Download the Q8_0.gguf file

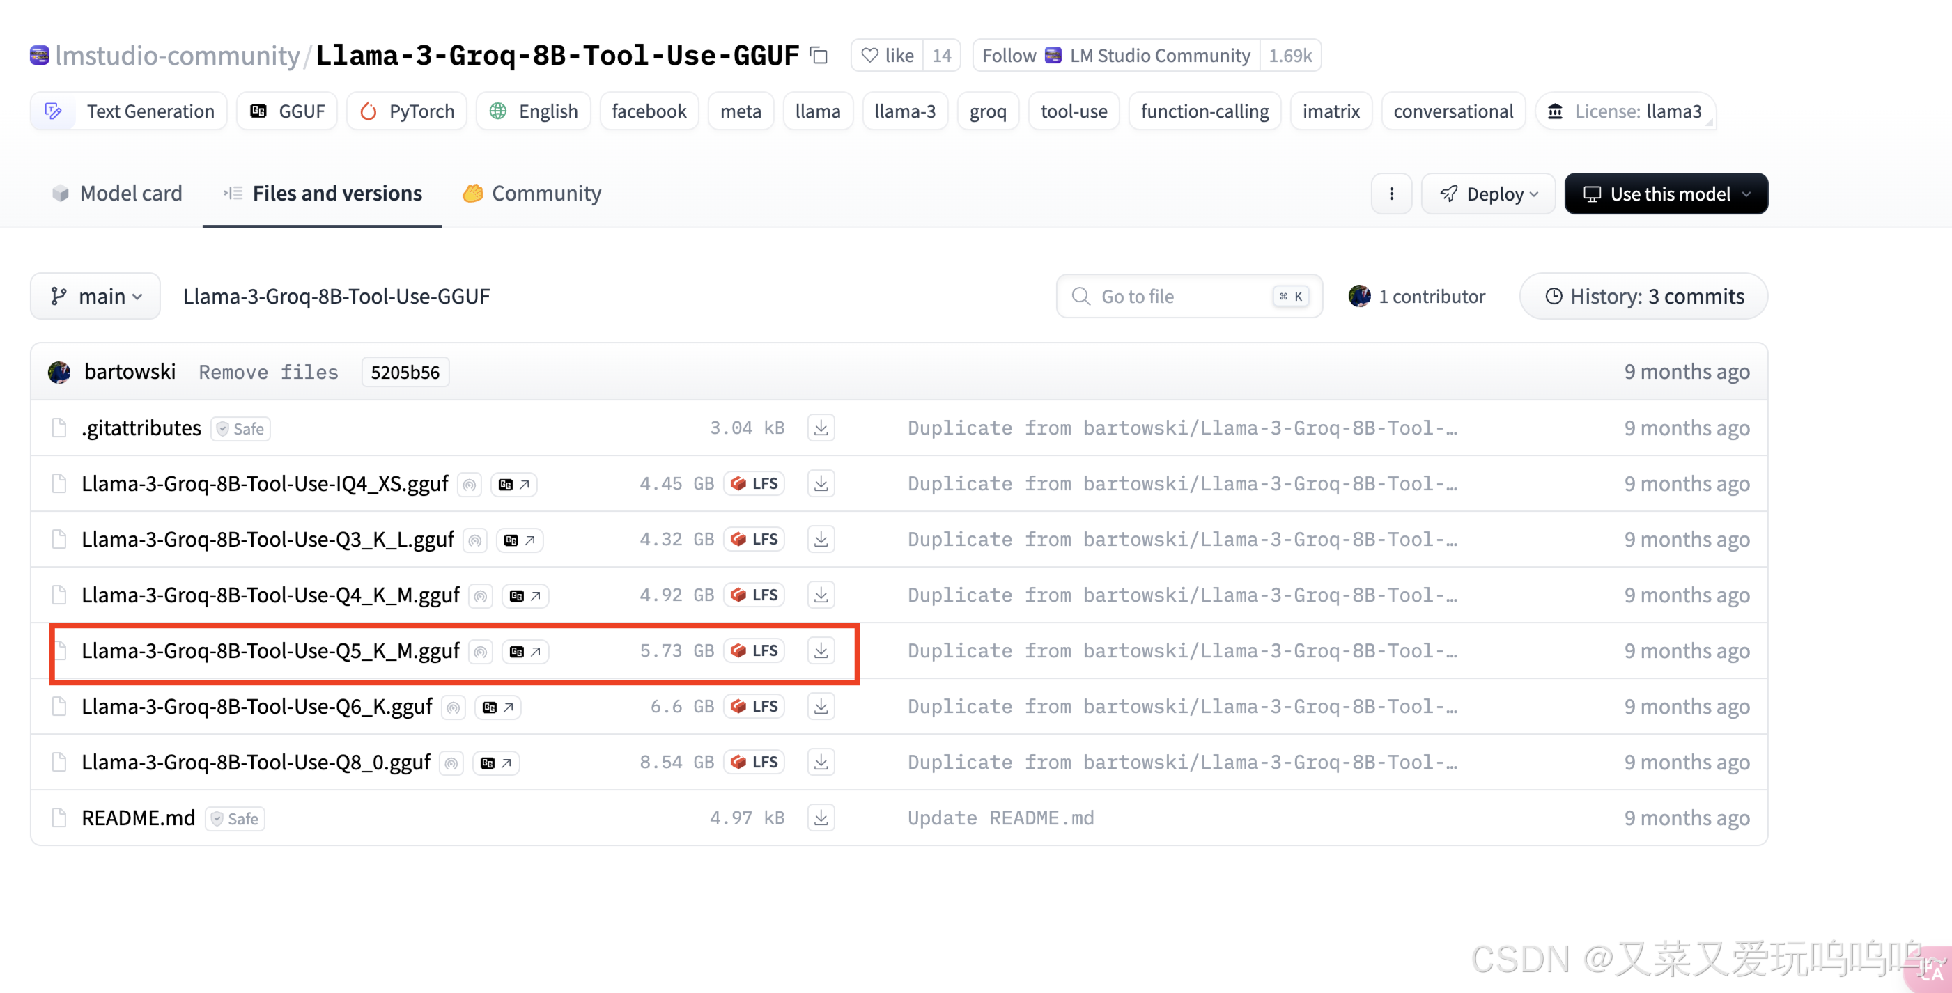coord(821,762)
